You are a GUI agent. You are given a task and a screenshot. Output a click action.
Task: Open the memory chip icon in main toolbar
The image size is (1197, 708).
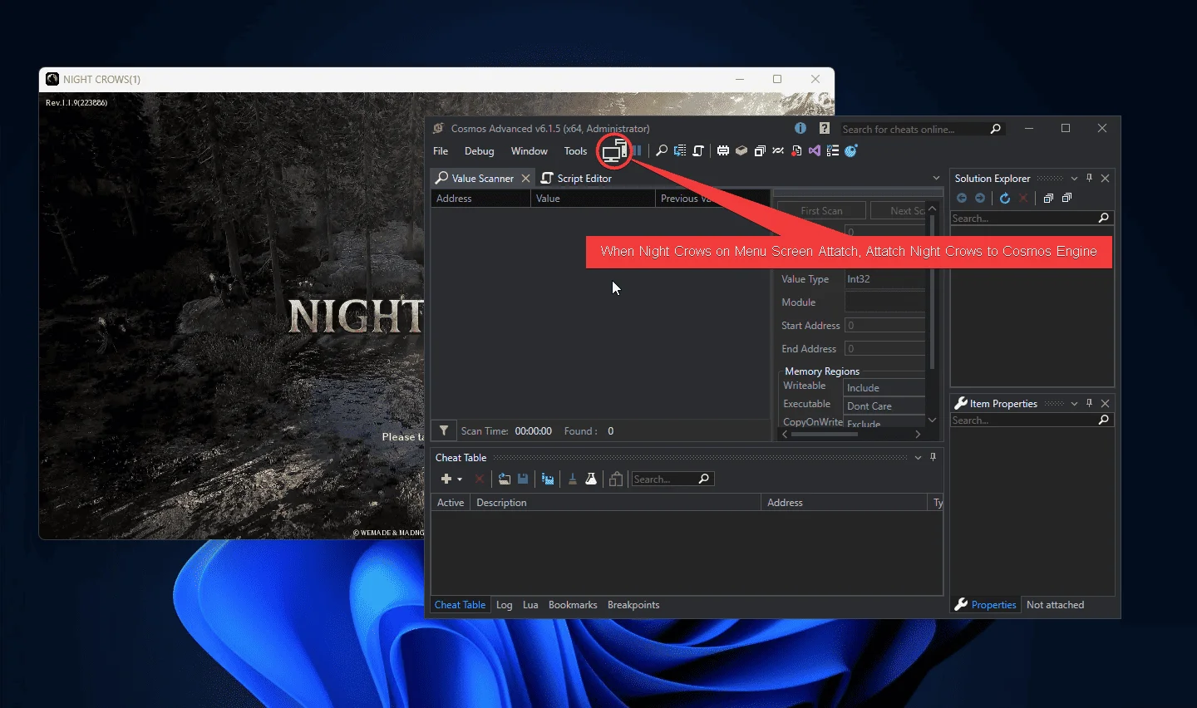click(723, 150)
